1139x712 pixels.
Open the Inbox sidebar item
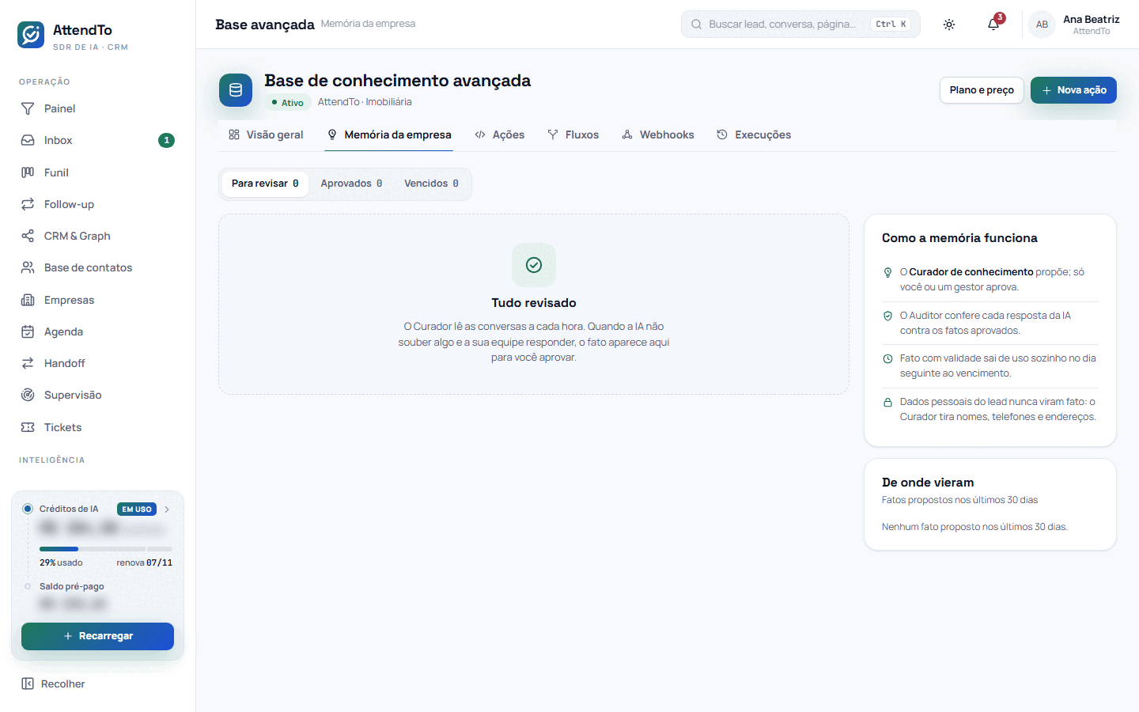pyautogui.click(x=97, y=140)
